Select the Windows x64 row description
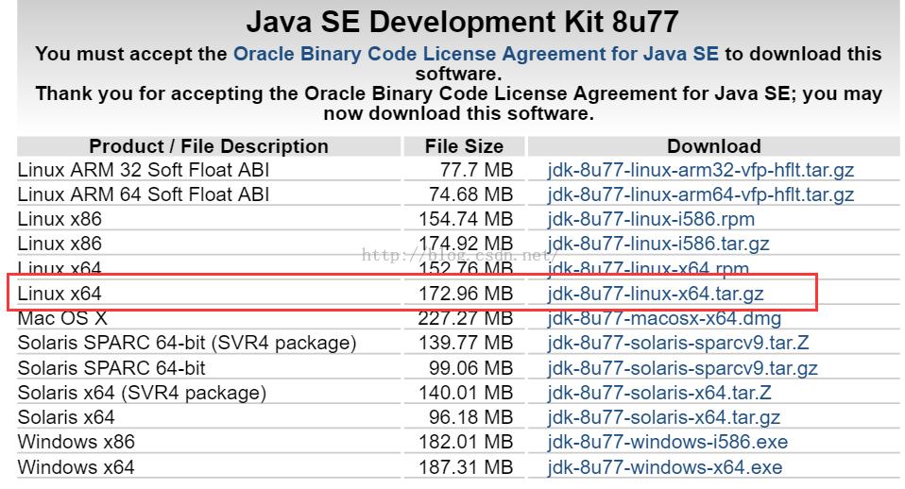Viewport: 905px width, 489px height. (x=77, y=467)
